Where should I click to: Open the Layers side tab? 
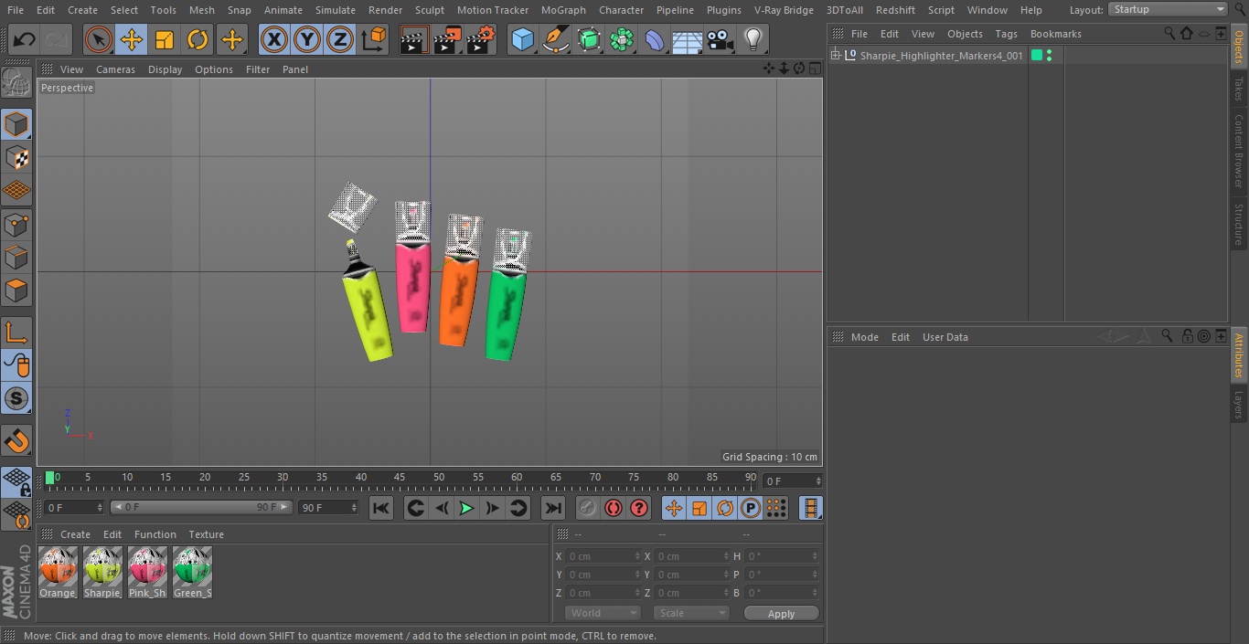click(x=1239, y=405)
